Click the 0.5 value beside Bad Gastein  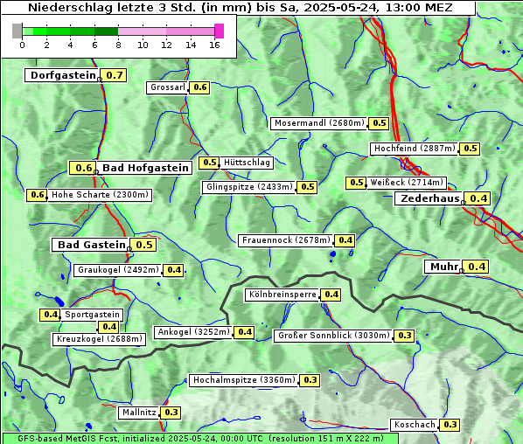tap(143, 245)
